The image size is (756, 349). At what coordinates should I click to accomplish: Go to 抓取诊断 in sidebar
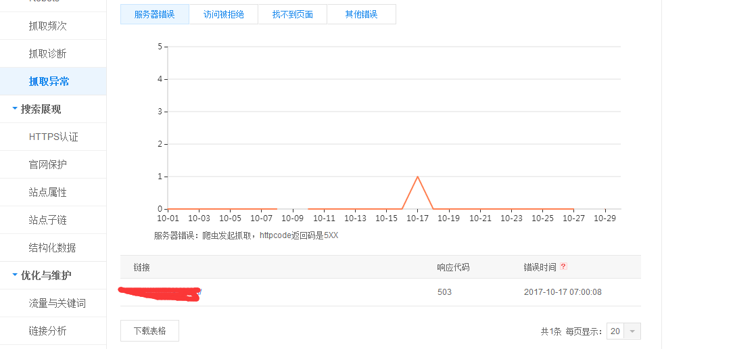click(47, 53)
